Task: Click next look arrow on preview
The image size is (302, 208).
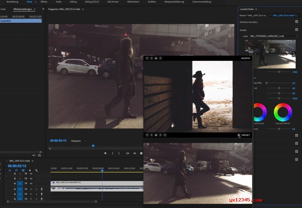Action: [x=293, y=54]
